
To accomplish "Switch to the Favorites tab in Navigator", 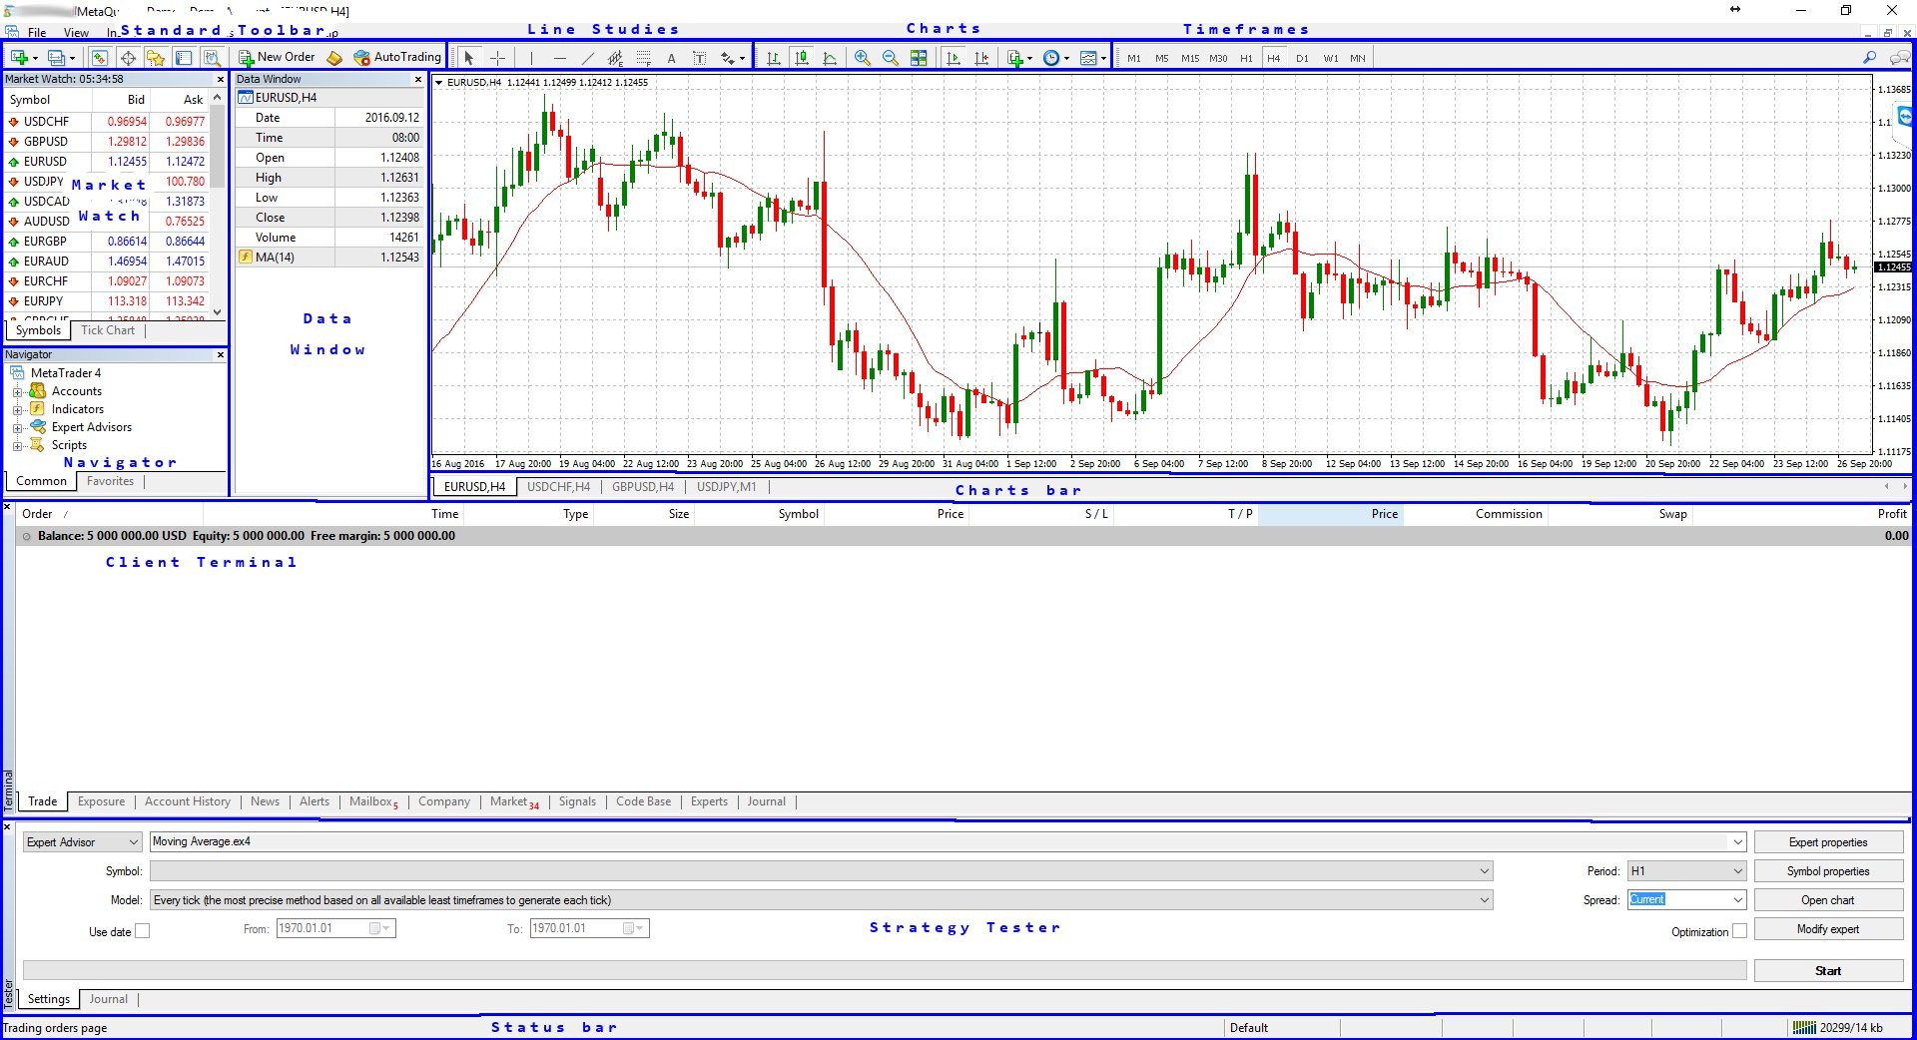I will click(110, 481).
